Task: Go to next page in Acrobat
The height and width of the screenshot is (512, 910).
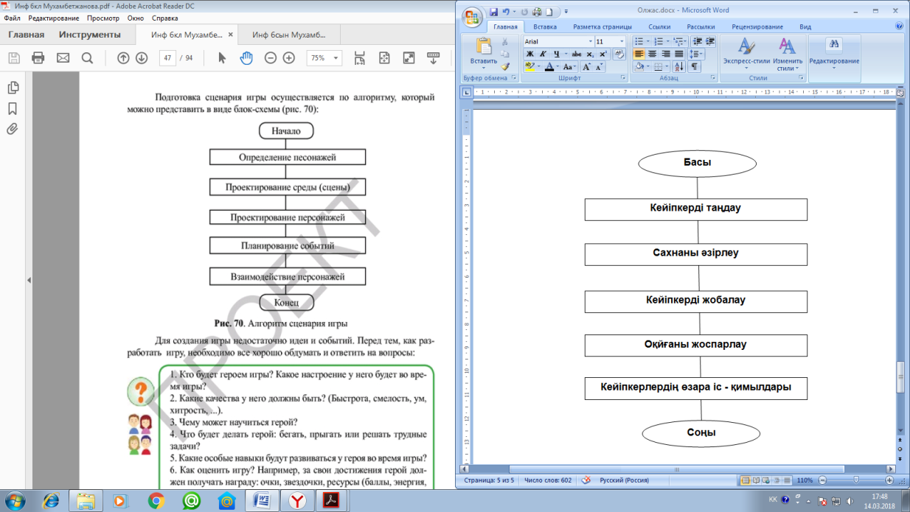Action: (142, 58)
